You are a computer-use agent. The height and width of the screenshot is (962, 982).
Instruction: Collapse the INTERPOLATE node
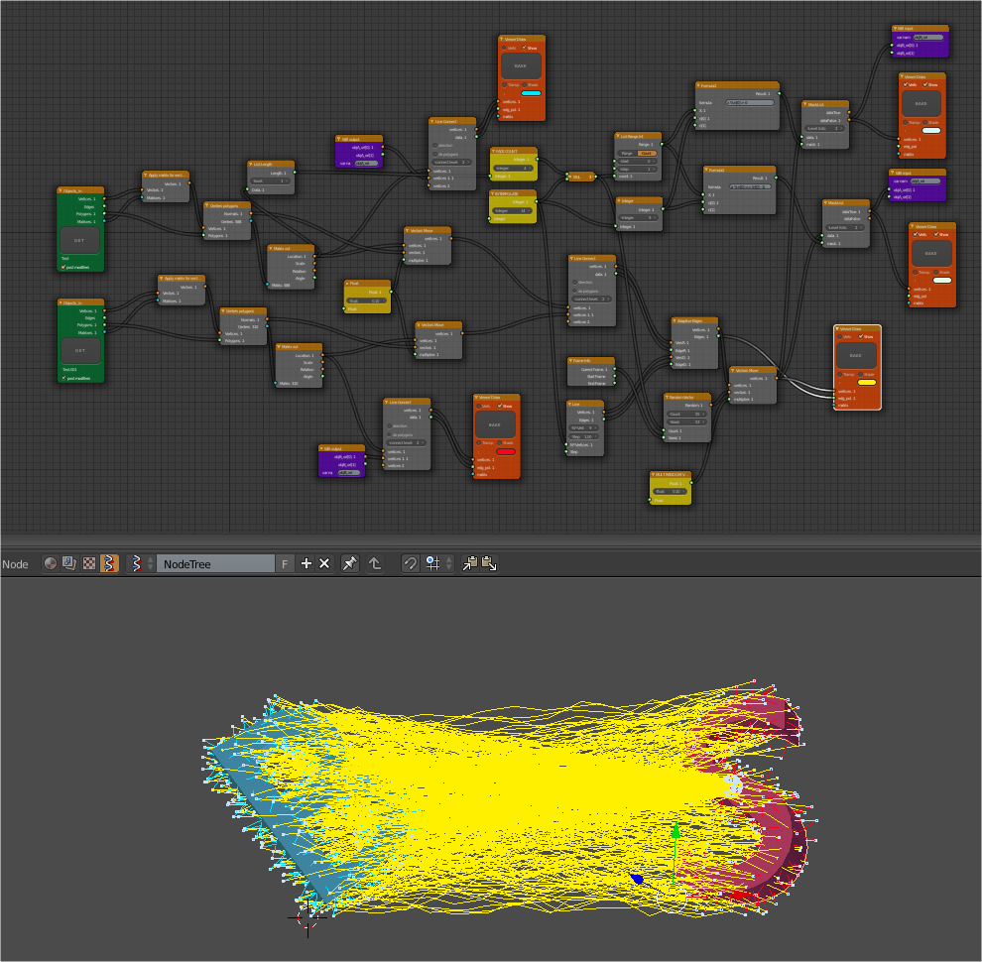coord(492,194)
